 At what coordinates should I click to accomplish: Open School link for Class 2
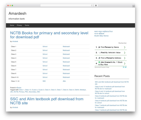click(45, 50)
